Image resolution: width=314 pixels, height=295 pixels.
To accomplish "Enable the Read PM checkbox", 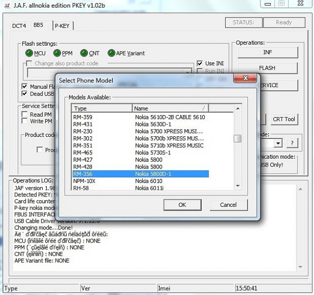I will click(x=24, y=114).
